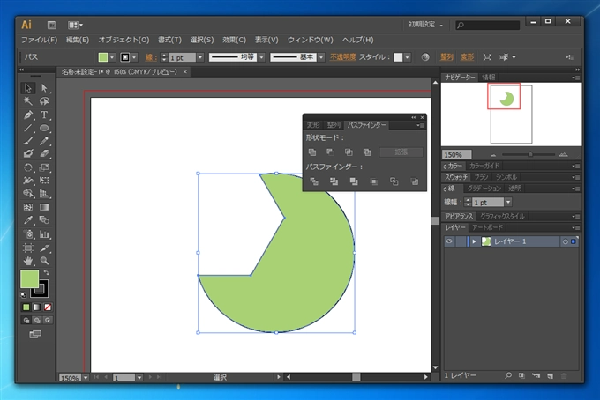Click the large green fill swatch in toolbox
This screenshot has width=600, height=400.
click(29, 279)
